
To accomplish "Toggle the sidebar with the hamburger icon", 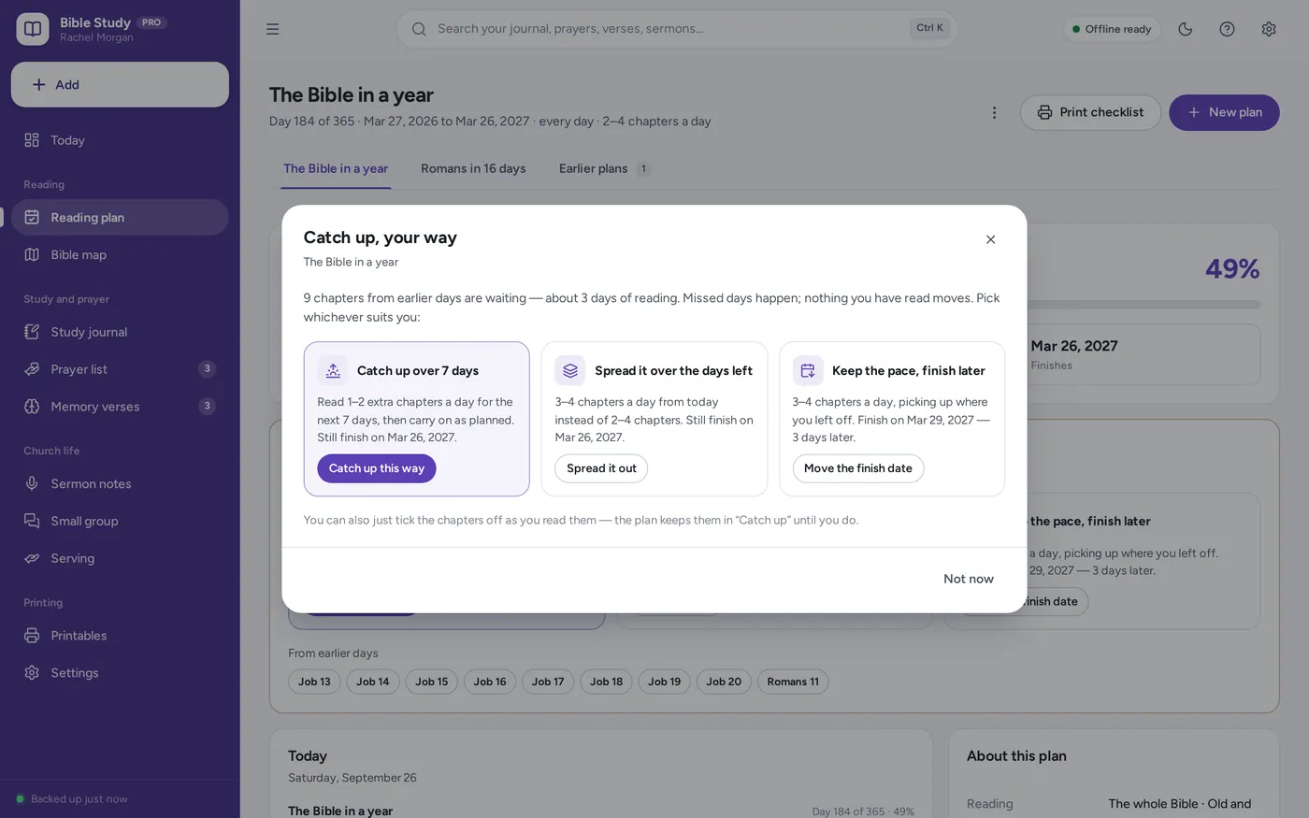I will pyautogui.click(x=273, y=29).
